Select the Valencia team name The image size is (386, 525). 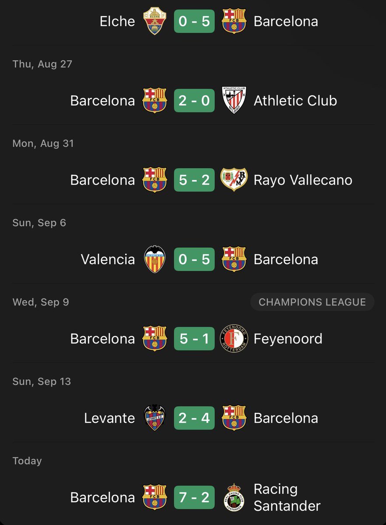coord(108,259)
